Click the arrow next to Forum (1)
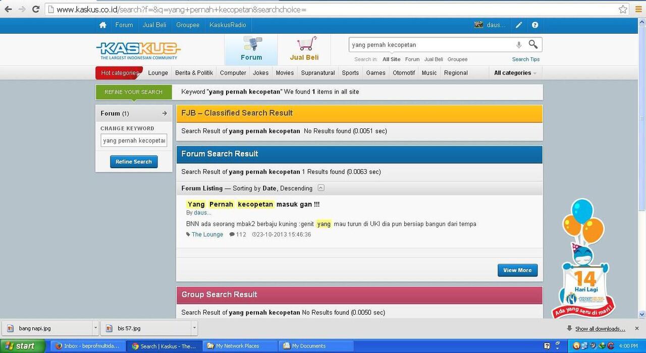The image size is (646, 353). coord(165,113)
